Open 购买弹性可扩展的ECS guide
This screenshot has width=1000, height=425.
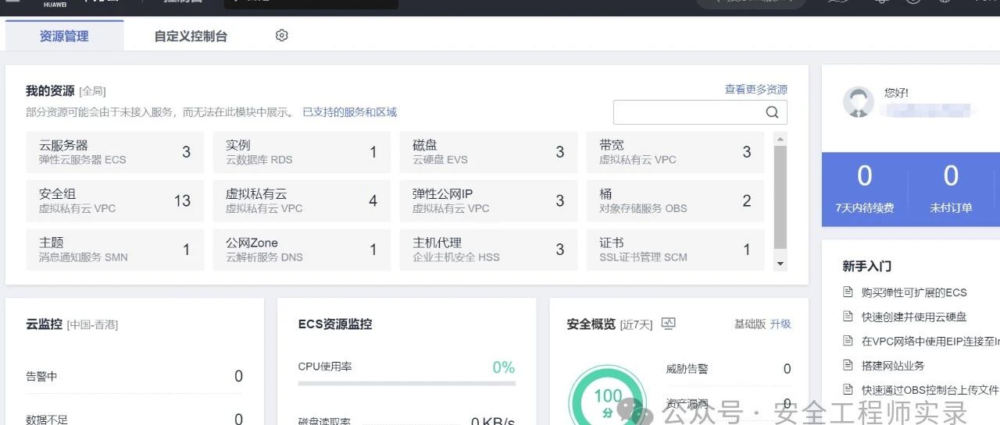point(914,292)
